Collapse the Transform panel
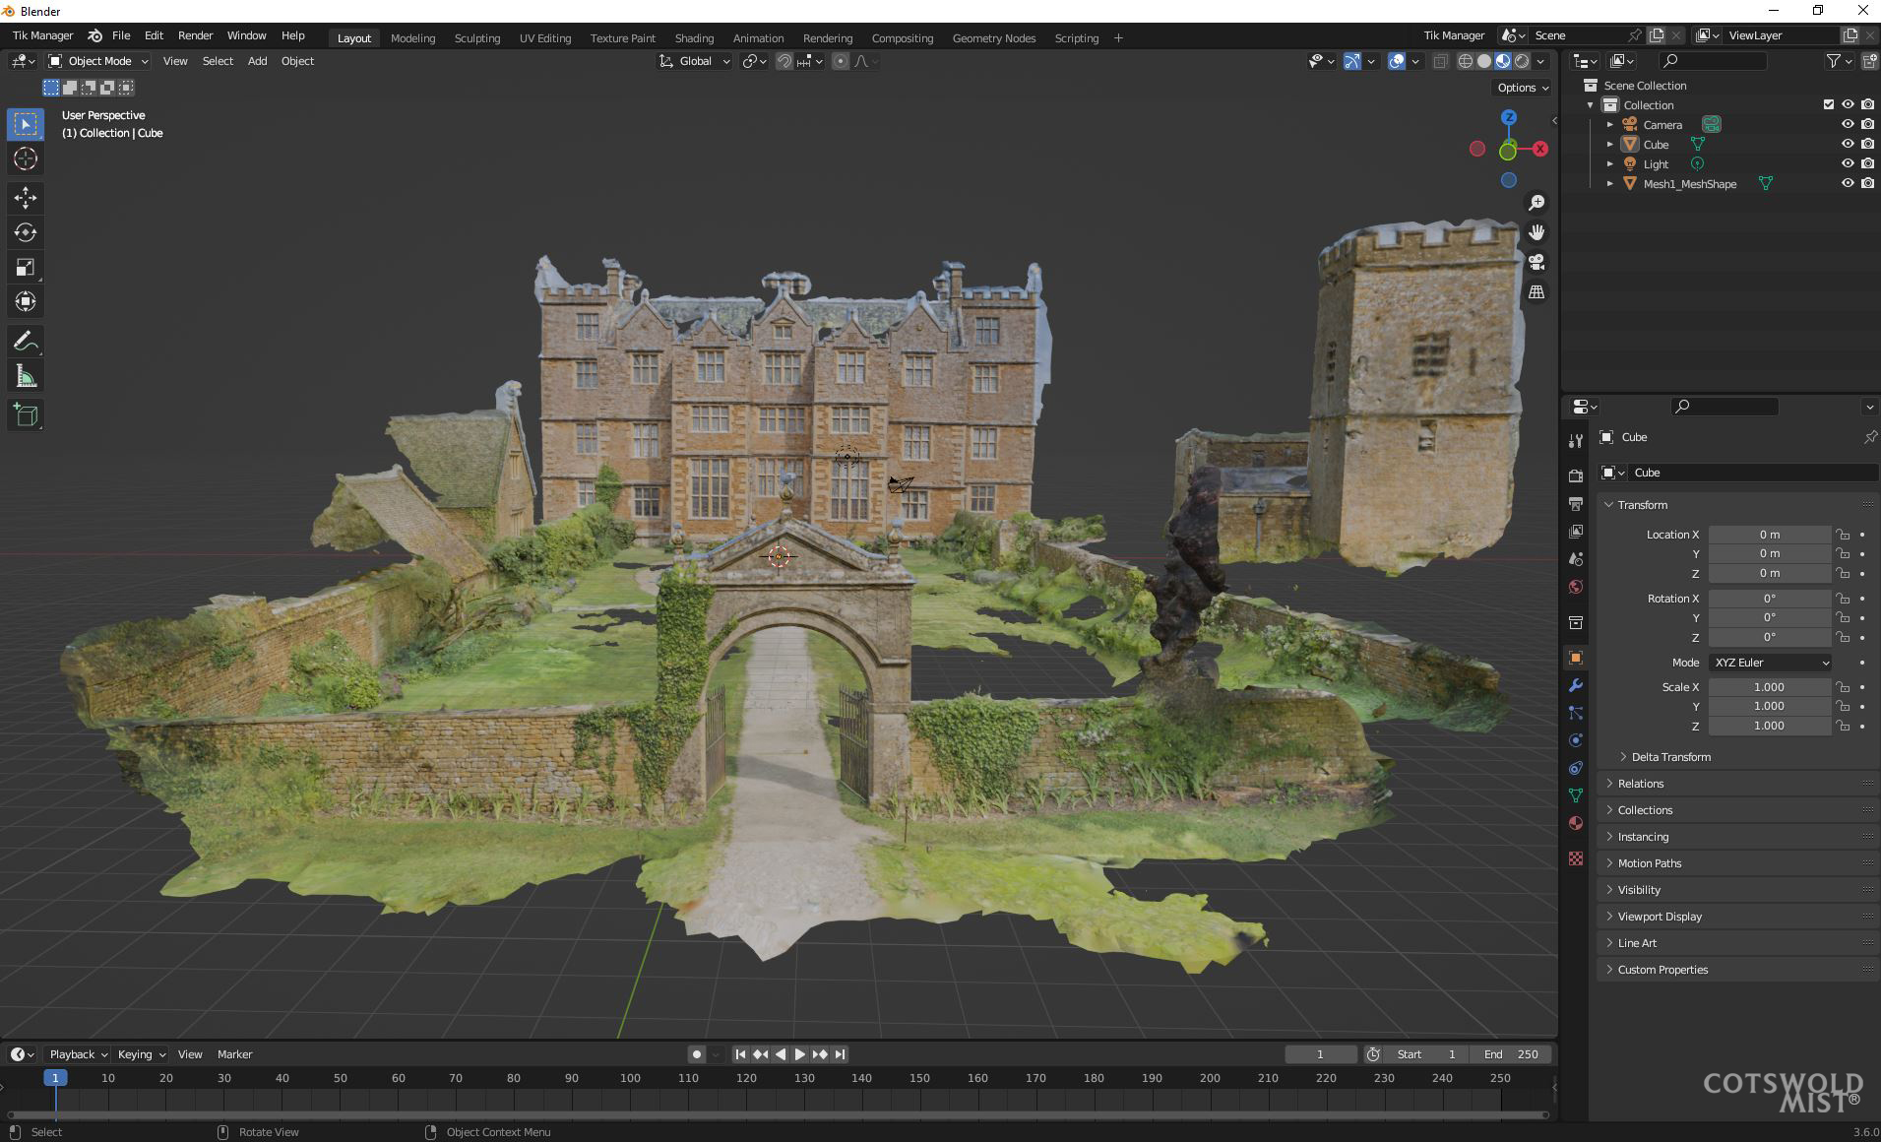1881x1142 pixels. point(1642,505)
